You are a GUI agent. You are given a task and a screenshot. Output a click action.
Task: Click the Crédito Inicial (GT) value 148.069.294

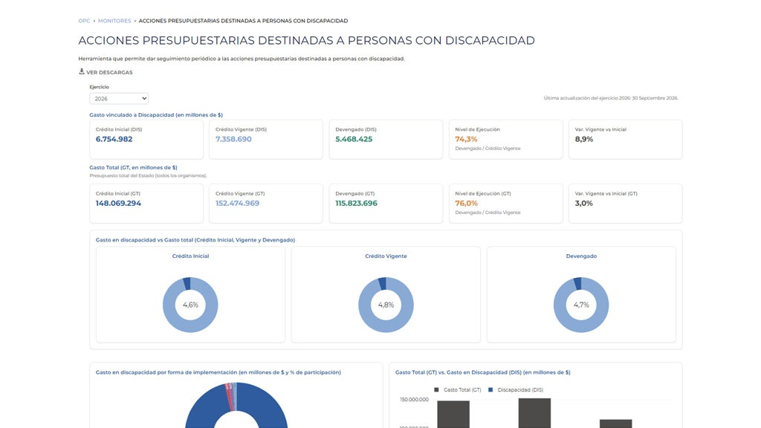(118, 204)
